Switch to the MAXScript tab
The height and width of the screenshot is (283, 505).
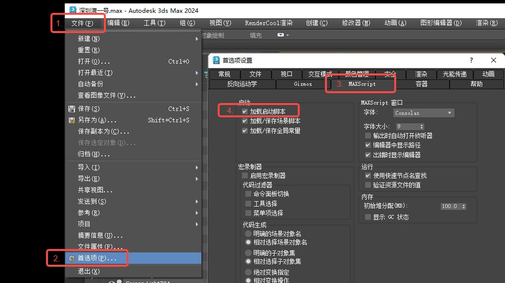coord(362,84)
